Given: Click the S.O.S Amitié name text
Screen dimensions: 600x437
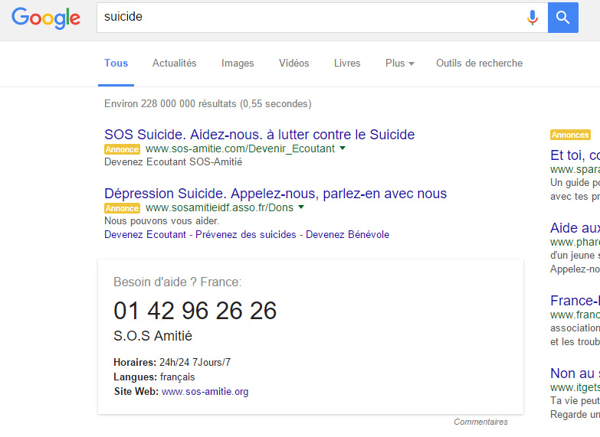Looking at the screenshot, I should [152, 336].
